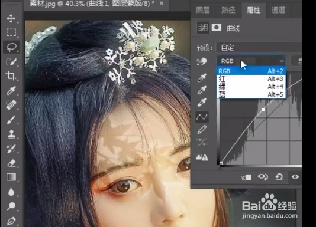Select the Blur tool
The image size is (316, 227).
coord(11,192)
